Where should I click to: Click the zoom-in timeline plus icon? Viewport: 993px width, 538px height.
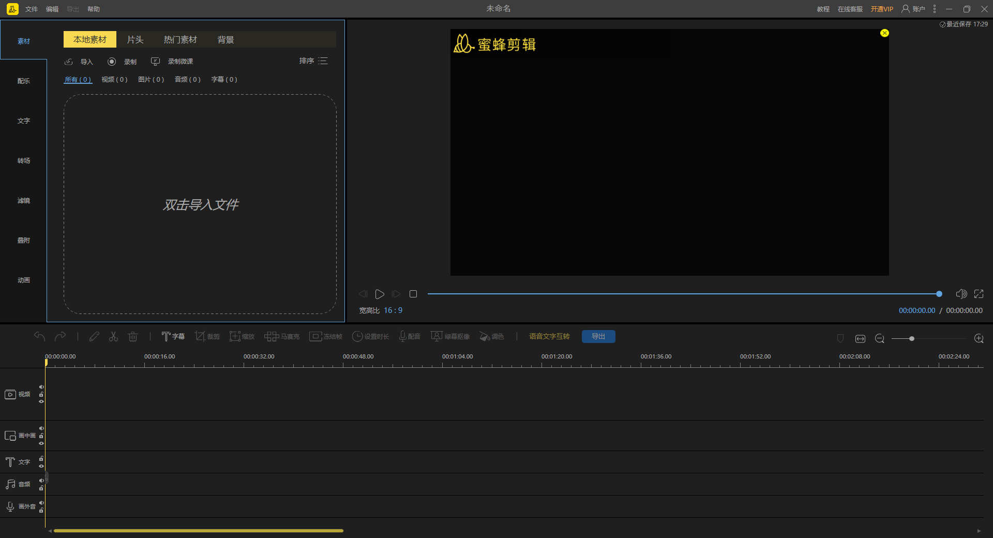(x=979, y=338)
